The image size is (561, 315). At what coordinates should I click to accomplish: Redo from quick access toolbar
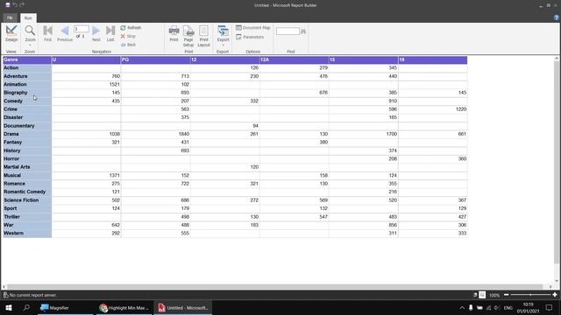click(22, 5)
